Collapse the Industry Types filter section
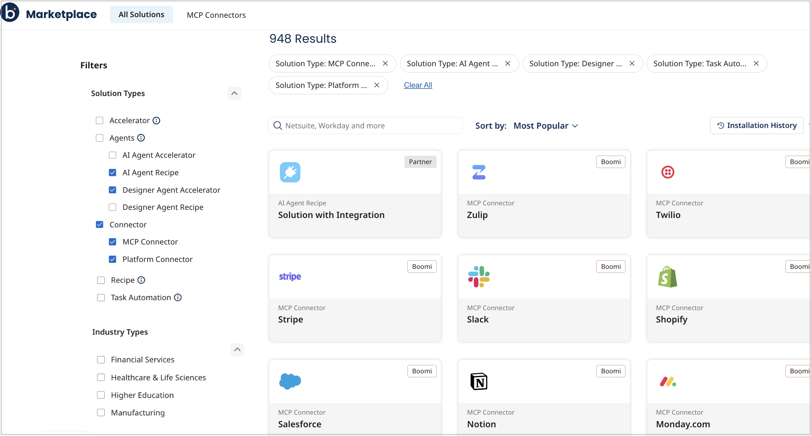 237,350
